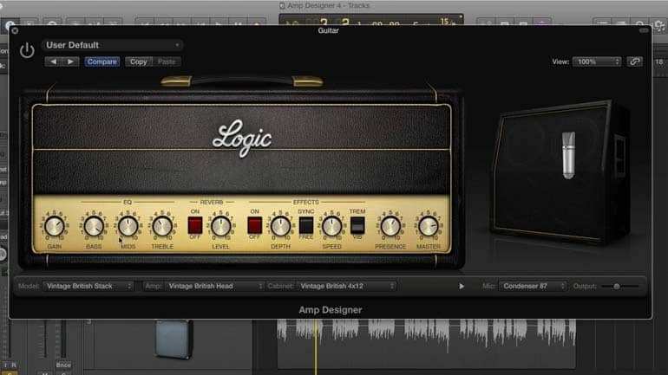Go to previous preset arrow
Screen dimensions: 668x375
point(53,61)
